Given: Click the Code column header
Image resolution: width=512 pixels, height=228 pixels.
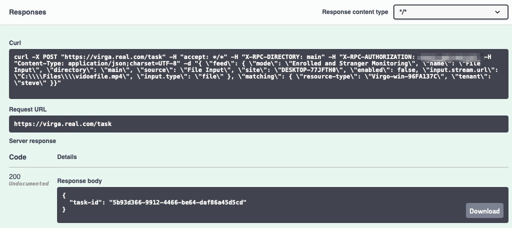Looking at the screenshot, I should [18, 157].
